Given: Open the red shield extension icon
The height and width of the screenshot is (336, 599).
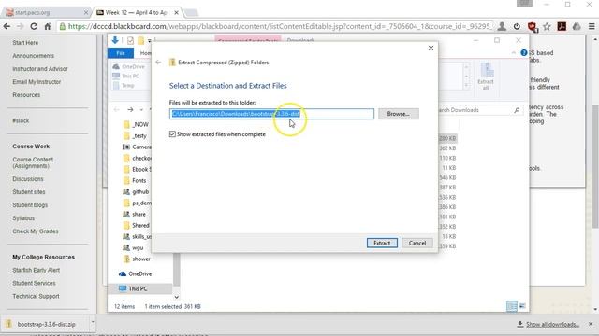Looking at the screenshot, I should pos(532,27).
